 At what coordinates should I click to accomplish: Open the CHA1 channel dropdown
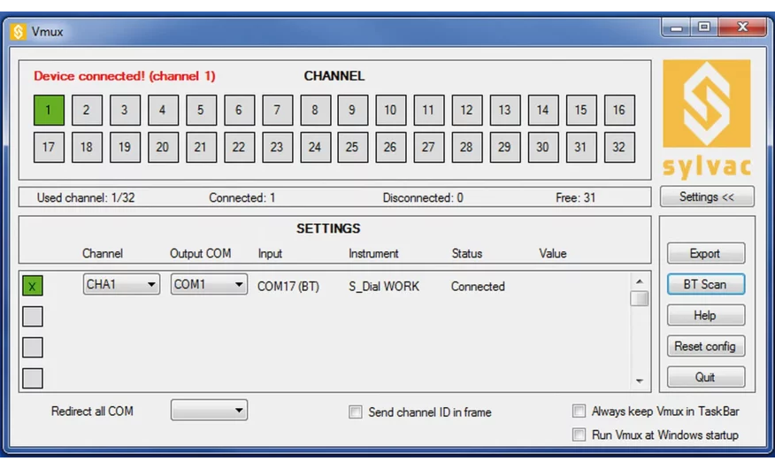point(121,285)
